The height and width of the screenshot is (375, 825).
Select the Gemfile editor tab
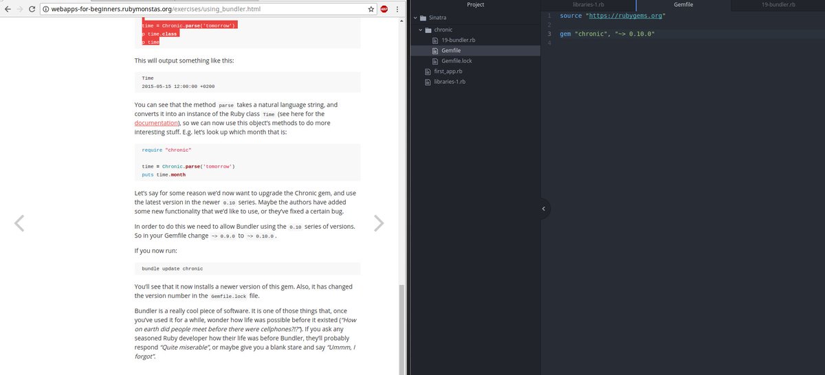[x=683, y=5]
